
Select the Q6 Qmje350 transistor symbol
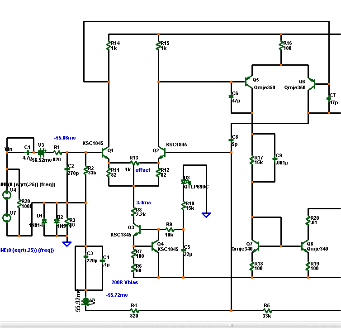(x=311, y=84)
